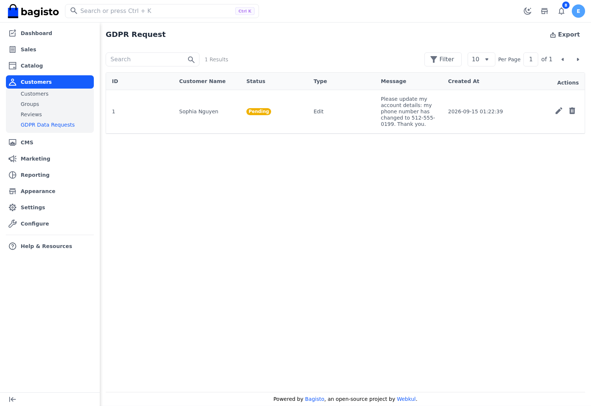591x406 pixels.
Task: Select the Customers submenu item
Action: (34, 94)
